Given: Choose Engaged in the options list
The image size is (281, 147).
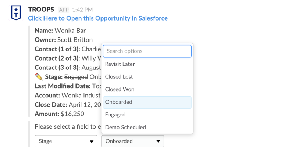Looking at the screenshot, I should click(x=115, y=115).
